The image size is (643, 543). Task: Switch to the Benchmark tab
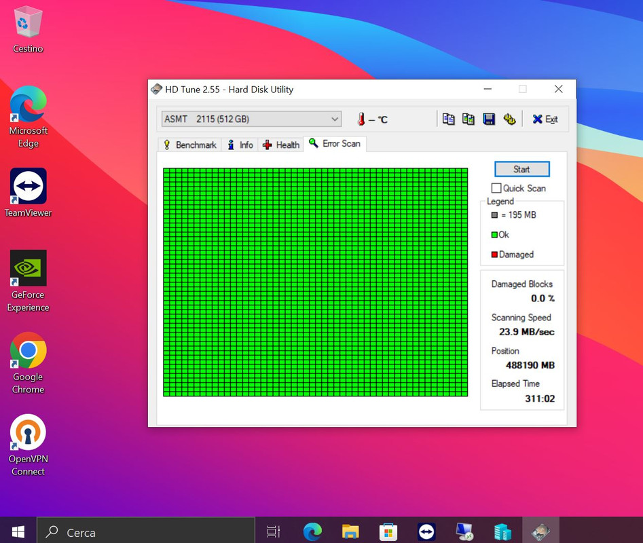tap(190, 145)
